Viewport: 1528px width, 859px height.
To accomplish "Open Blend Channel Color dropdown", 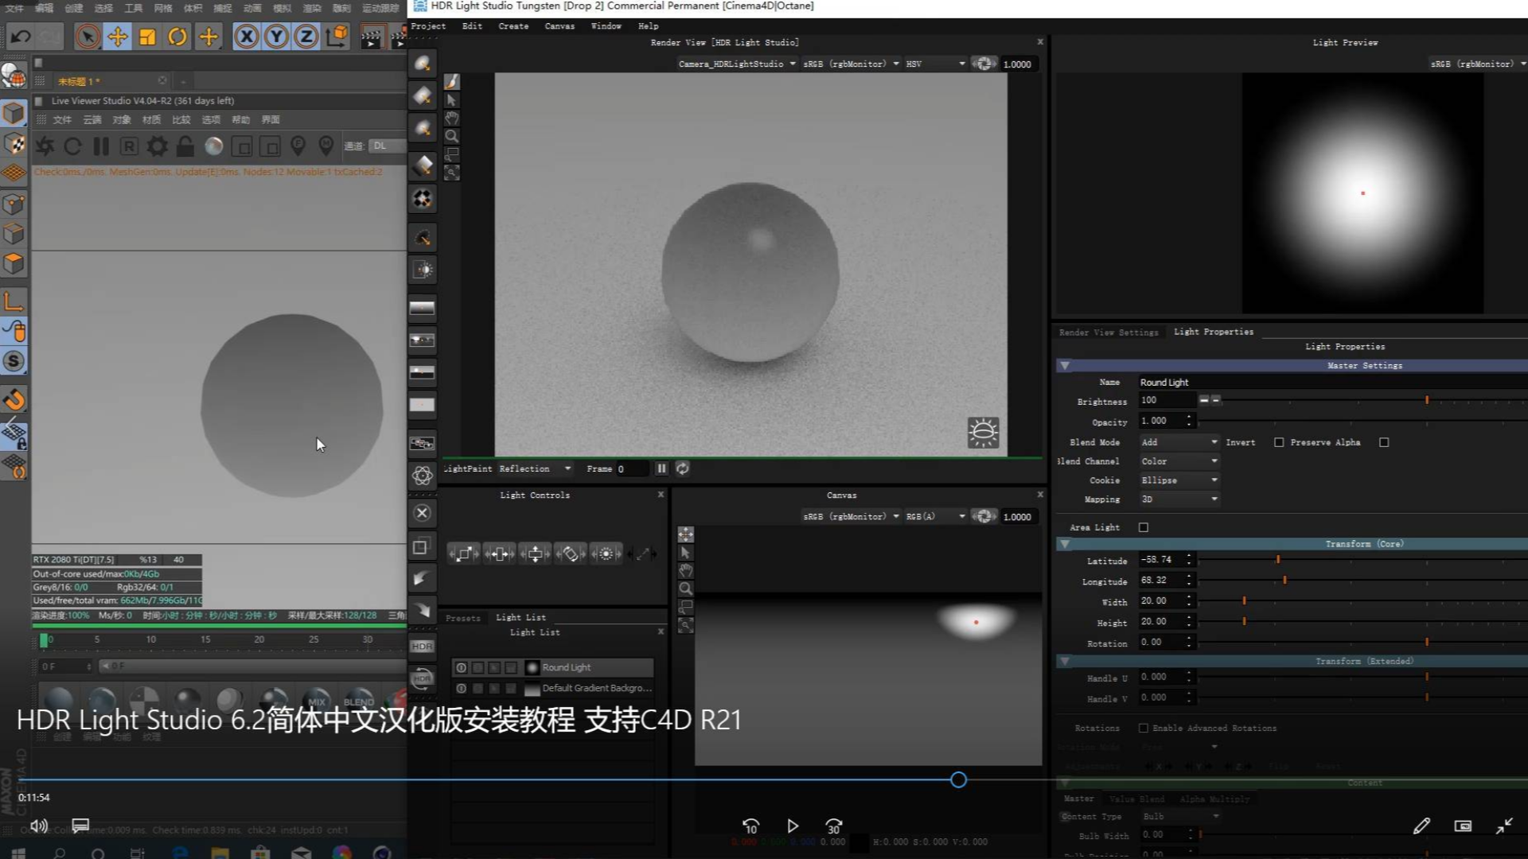I will click(x=1179, y=461).
